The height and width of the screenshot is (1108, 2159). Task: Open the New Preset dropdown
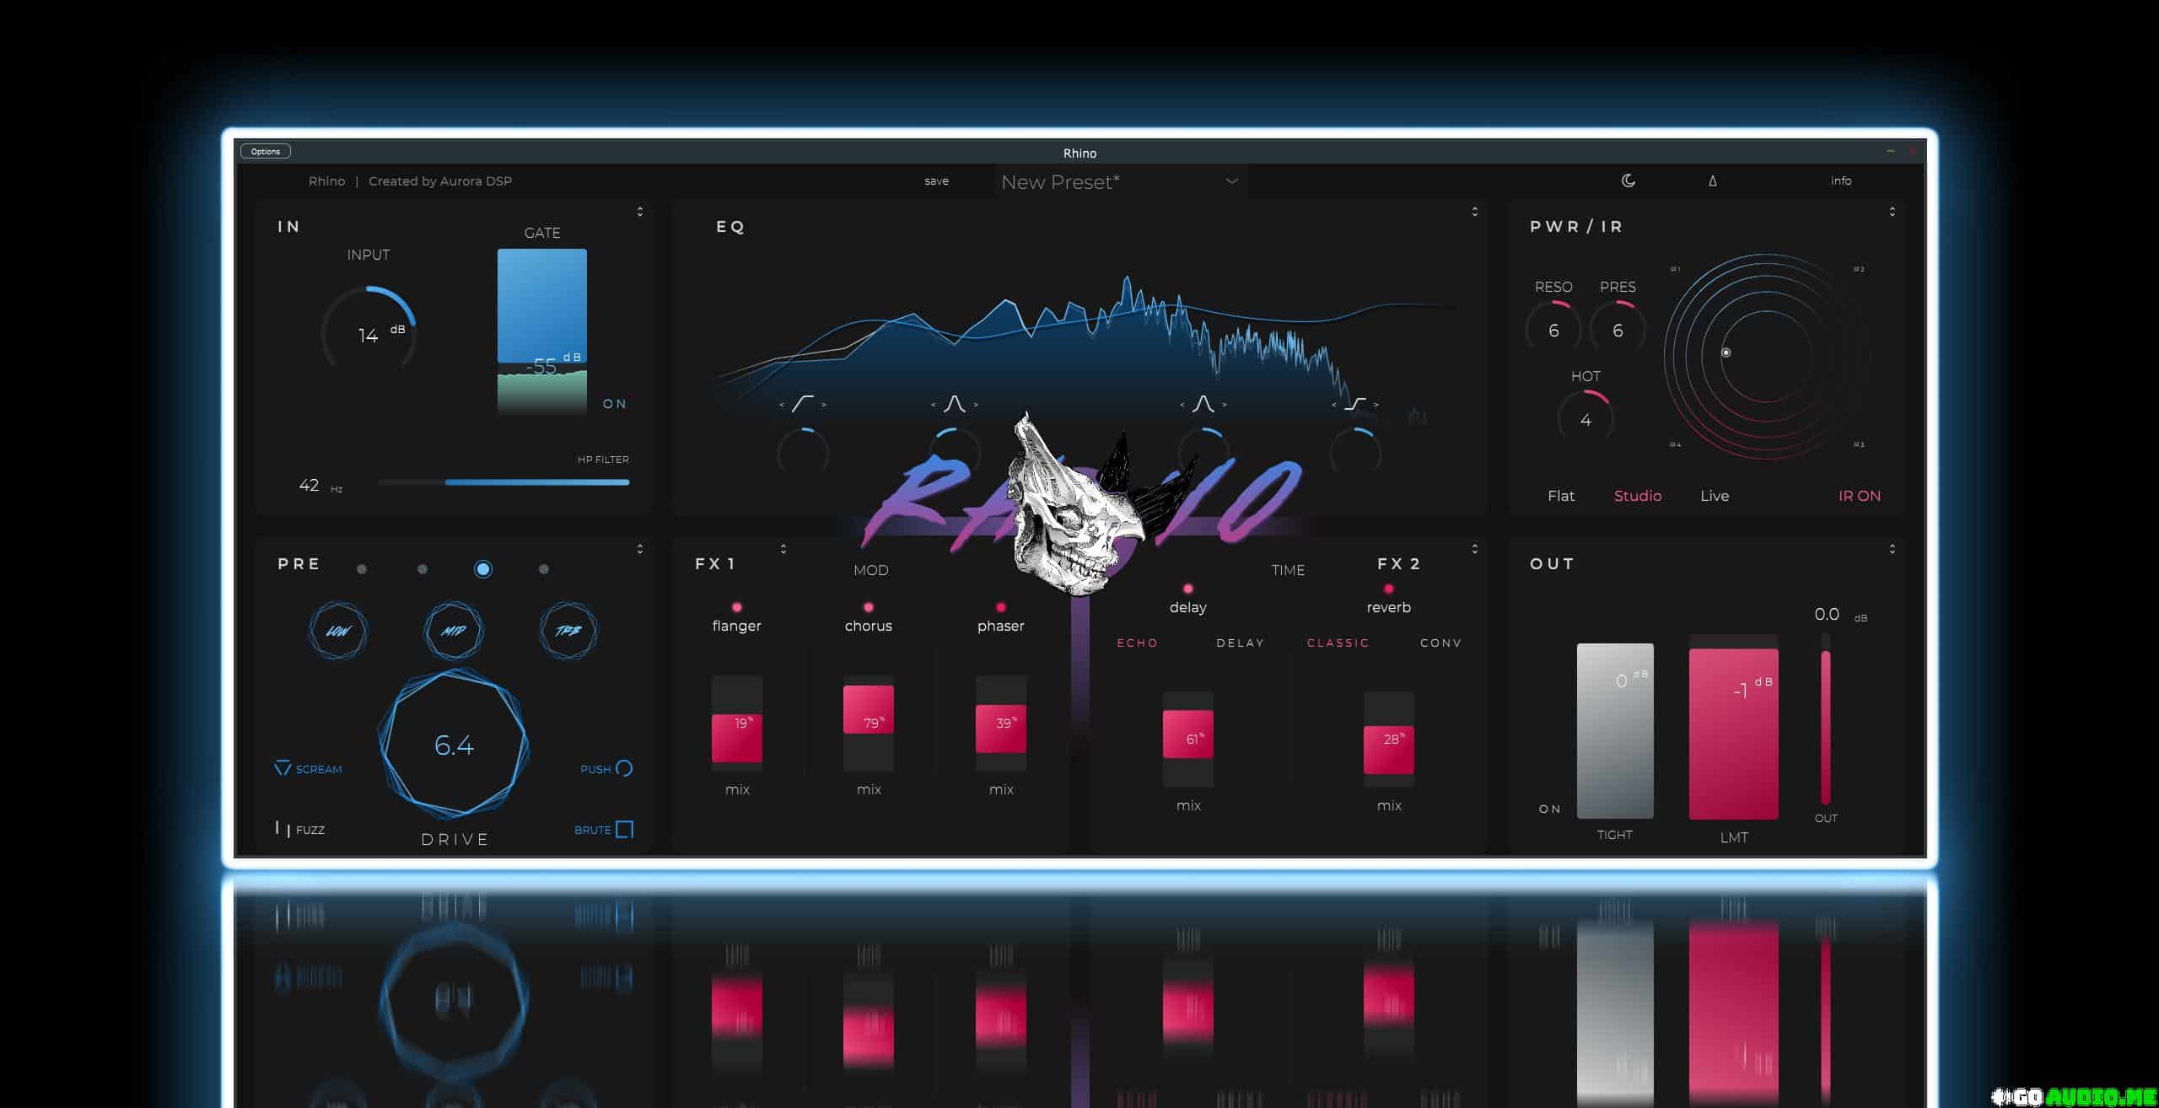pos(1121,181)
